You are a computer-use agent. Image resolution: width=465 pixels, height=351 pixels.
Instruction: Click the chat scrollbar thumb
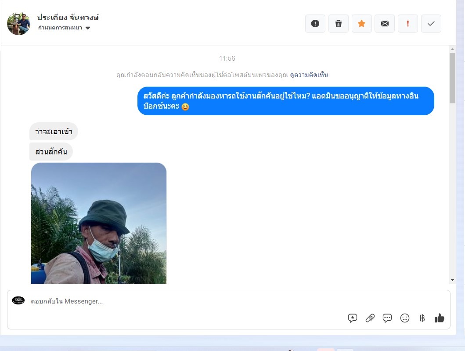click(452, 78)
